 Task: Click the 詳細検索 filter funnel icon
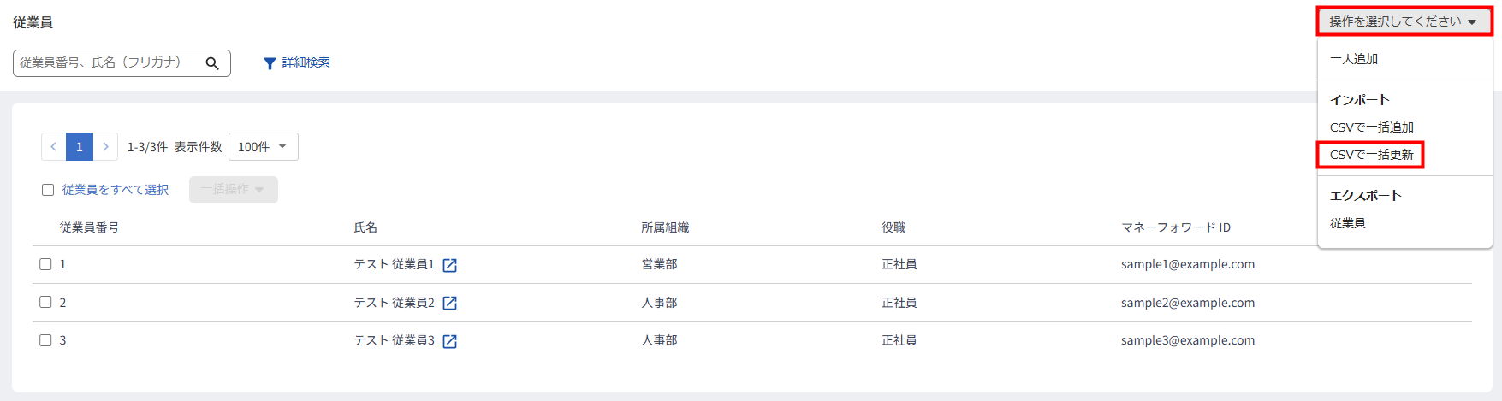[x=270, y=63]
